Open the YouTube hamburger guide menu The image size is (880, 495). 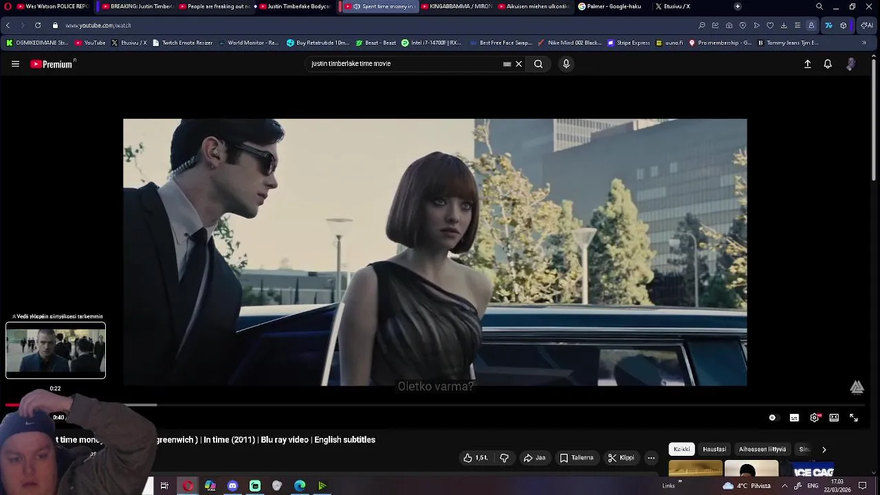15,64
